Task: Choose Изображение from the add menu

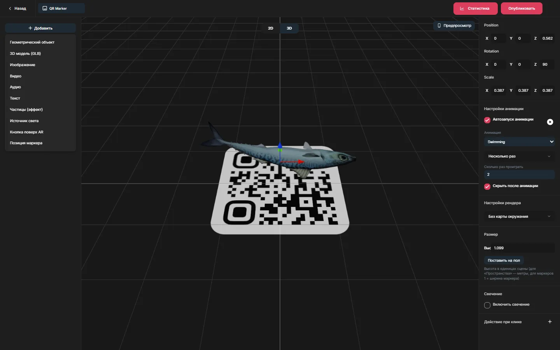Action: click(40, 65)
